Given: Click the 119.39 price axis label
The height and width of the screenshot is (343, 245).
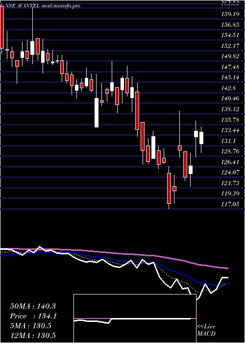Looking at the screenshot, I should [x=230, y=194].
